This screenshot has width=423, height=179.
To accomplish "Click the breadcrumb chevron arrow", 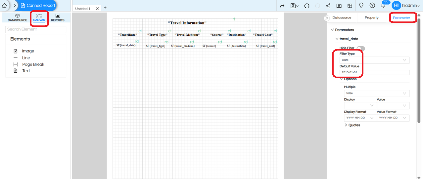I will [15, 6].
